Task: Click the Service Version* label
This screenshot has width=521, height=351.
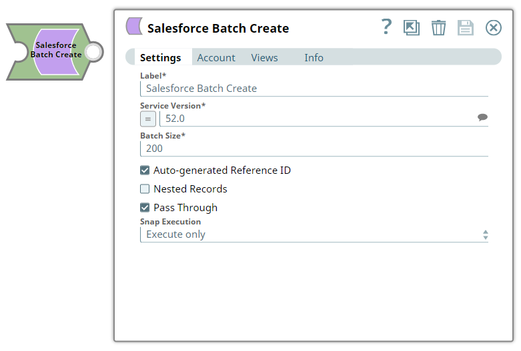Action: pyautogui.click(x=173, y=106)
